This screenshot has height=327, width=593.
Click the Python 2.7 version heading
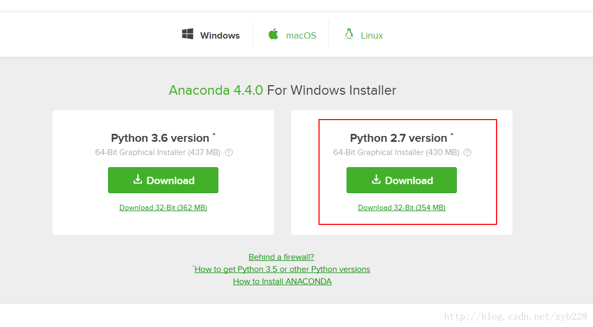[x=399, y=138]
